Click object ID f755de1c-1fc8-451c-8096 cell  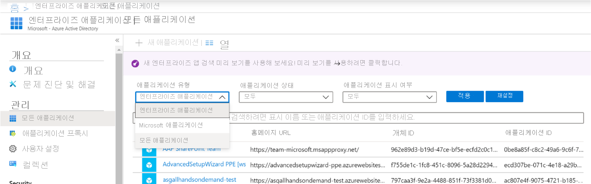click(x=443, y=165)
